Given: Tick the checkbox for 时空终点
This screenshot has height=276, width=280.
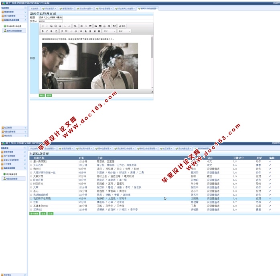Looking at the screenshot, I should point(31,184).
